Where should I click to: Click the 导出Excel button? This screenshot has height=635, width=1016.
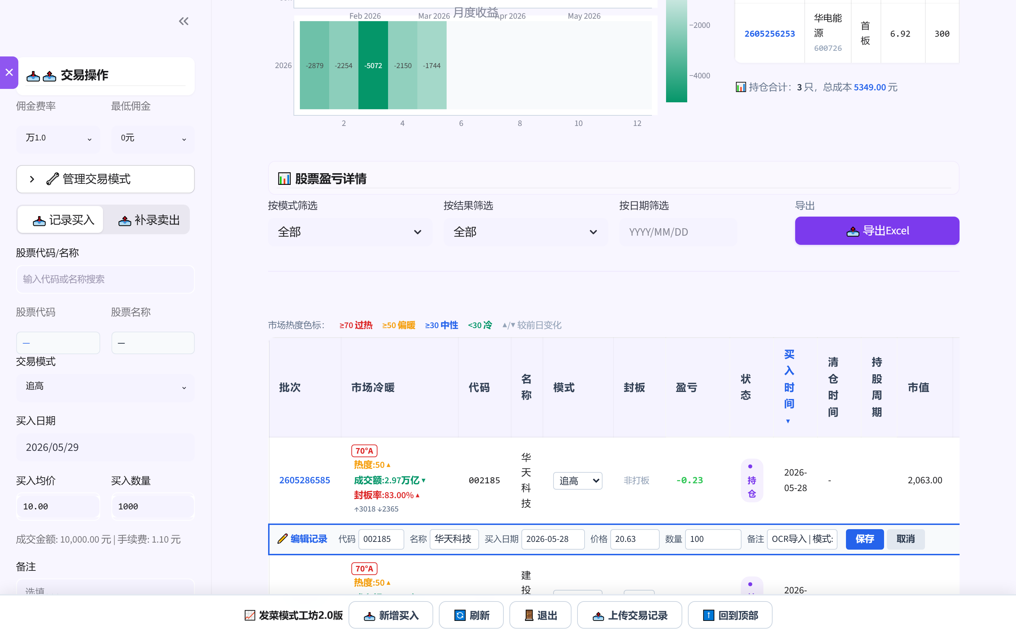pyautogui.click(x=877, y=231)
